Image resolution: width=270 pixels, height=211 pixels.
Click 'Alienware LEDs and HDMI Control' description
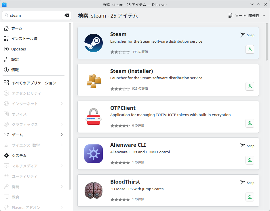[140, 152]
